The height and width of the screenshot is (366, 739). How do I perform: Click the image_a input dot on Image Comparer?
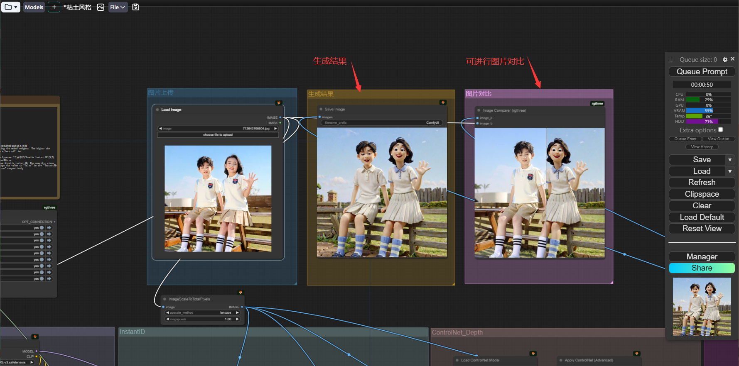[477, 118]
